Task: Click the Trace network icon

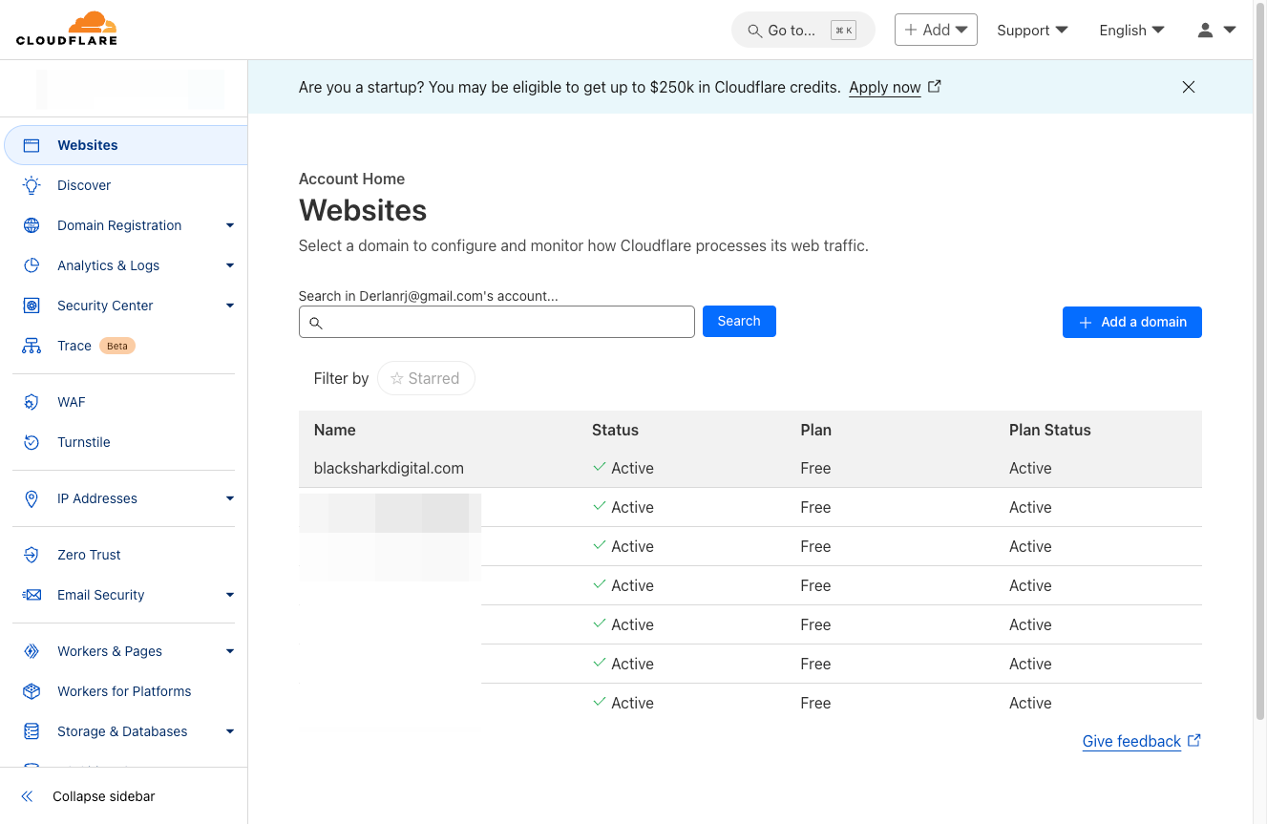Action: click(32, 346)
